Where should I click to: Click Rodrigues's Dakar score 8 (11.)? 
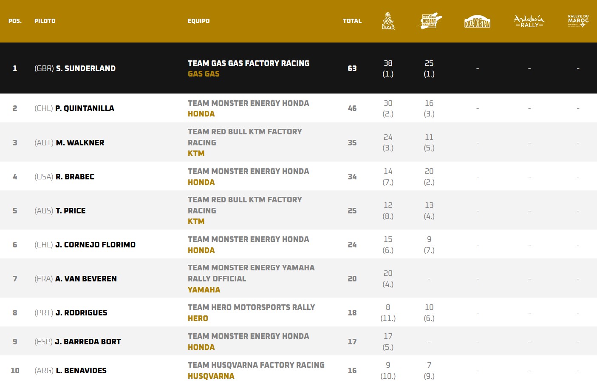[388, 312]
